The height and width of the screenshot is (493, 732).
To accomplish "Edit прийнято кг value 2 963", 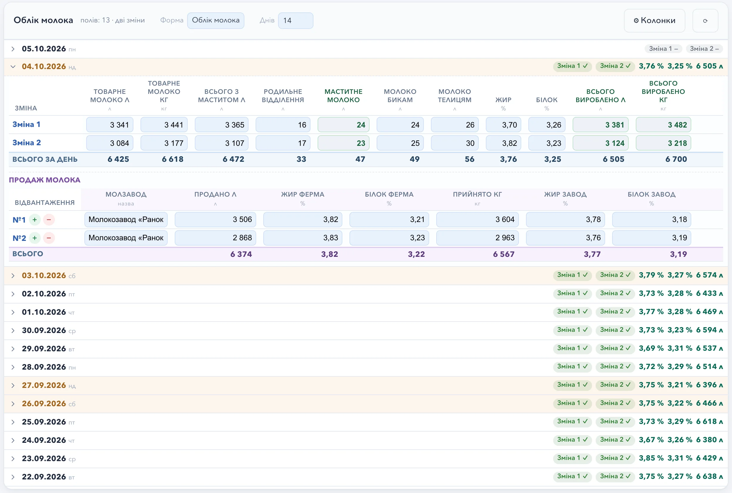I will [x=477, y=238].
